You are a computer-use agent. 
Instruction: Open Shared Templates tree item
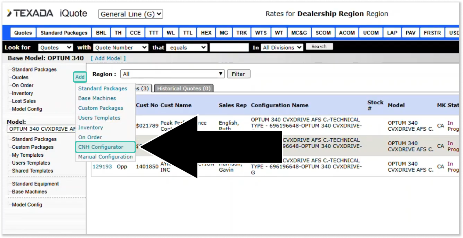pyautogui.click(x=32, y=171)
